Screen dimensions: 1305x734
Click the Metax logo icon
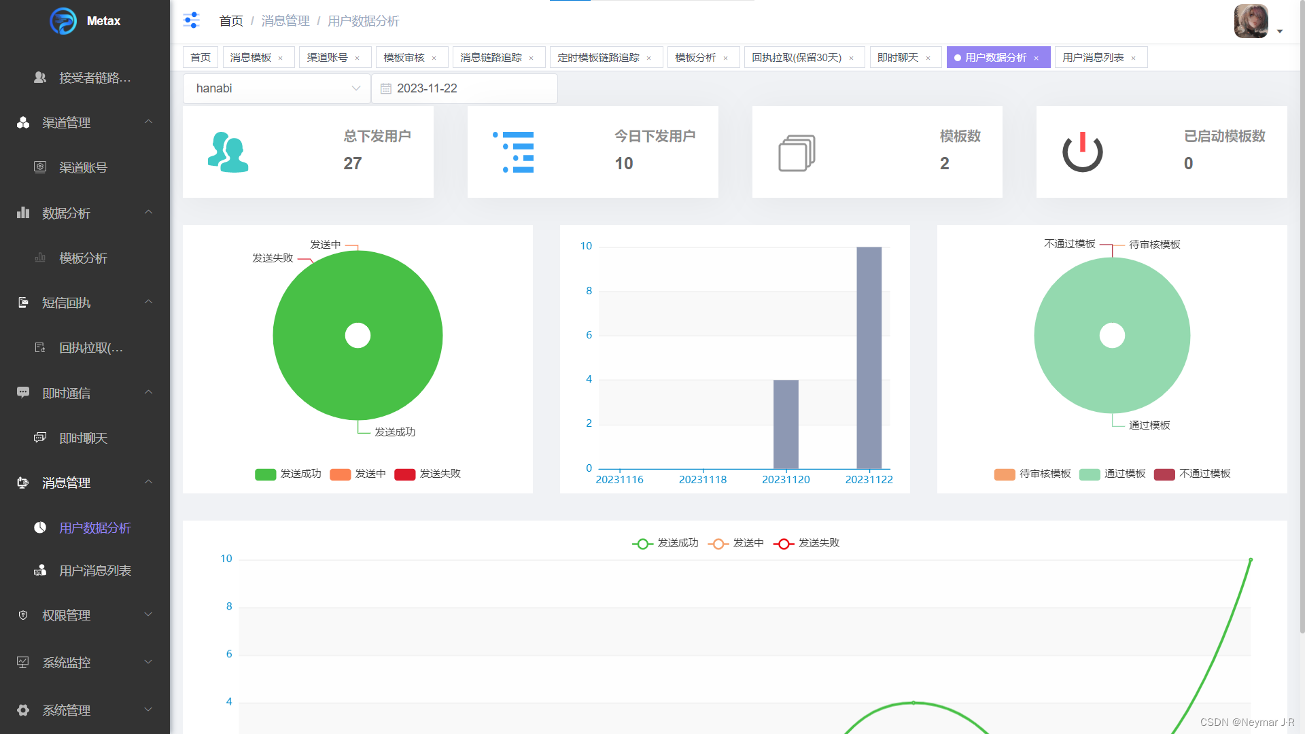point(63,21)
